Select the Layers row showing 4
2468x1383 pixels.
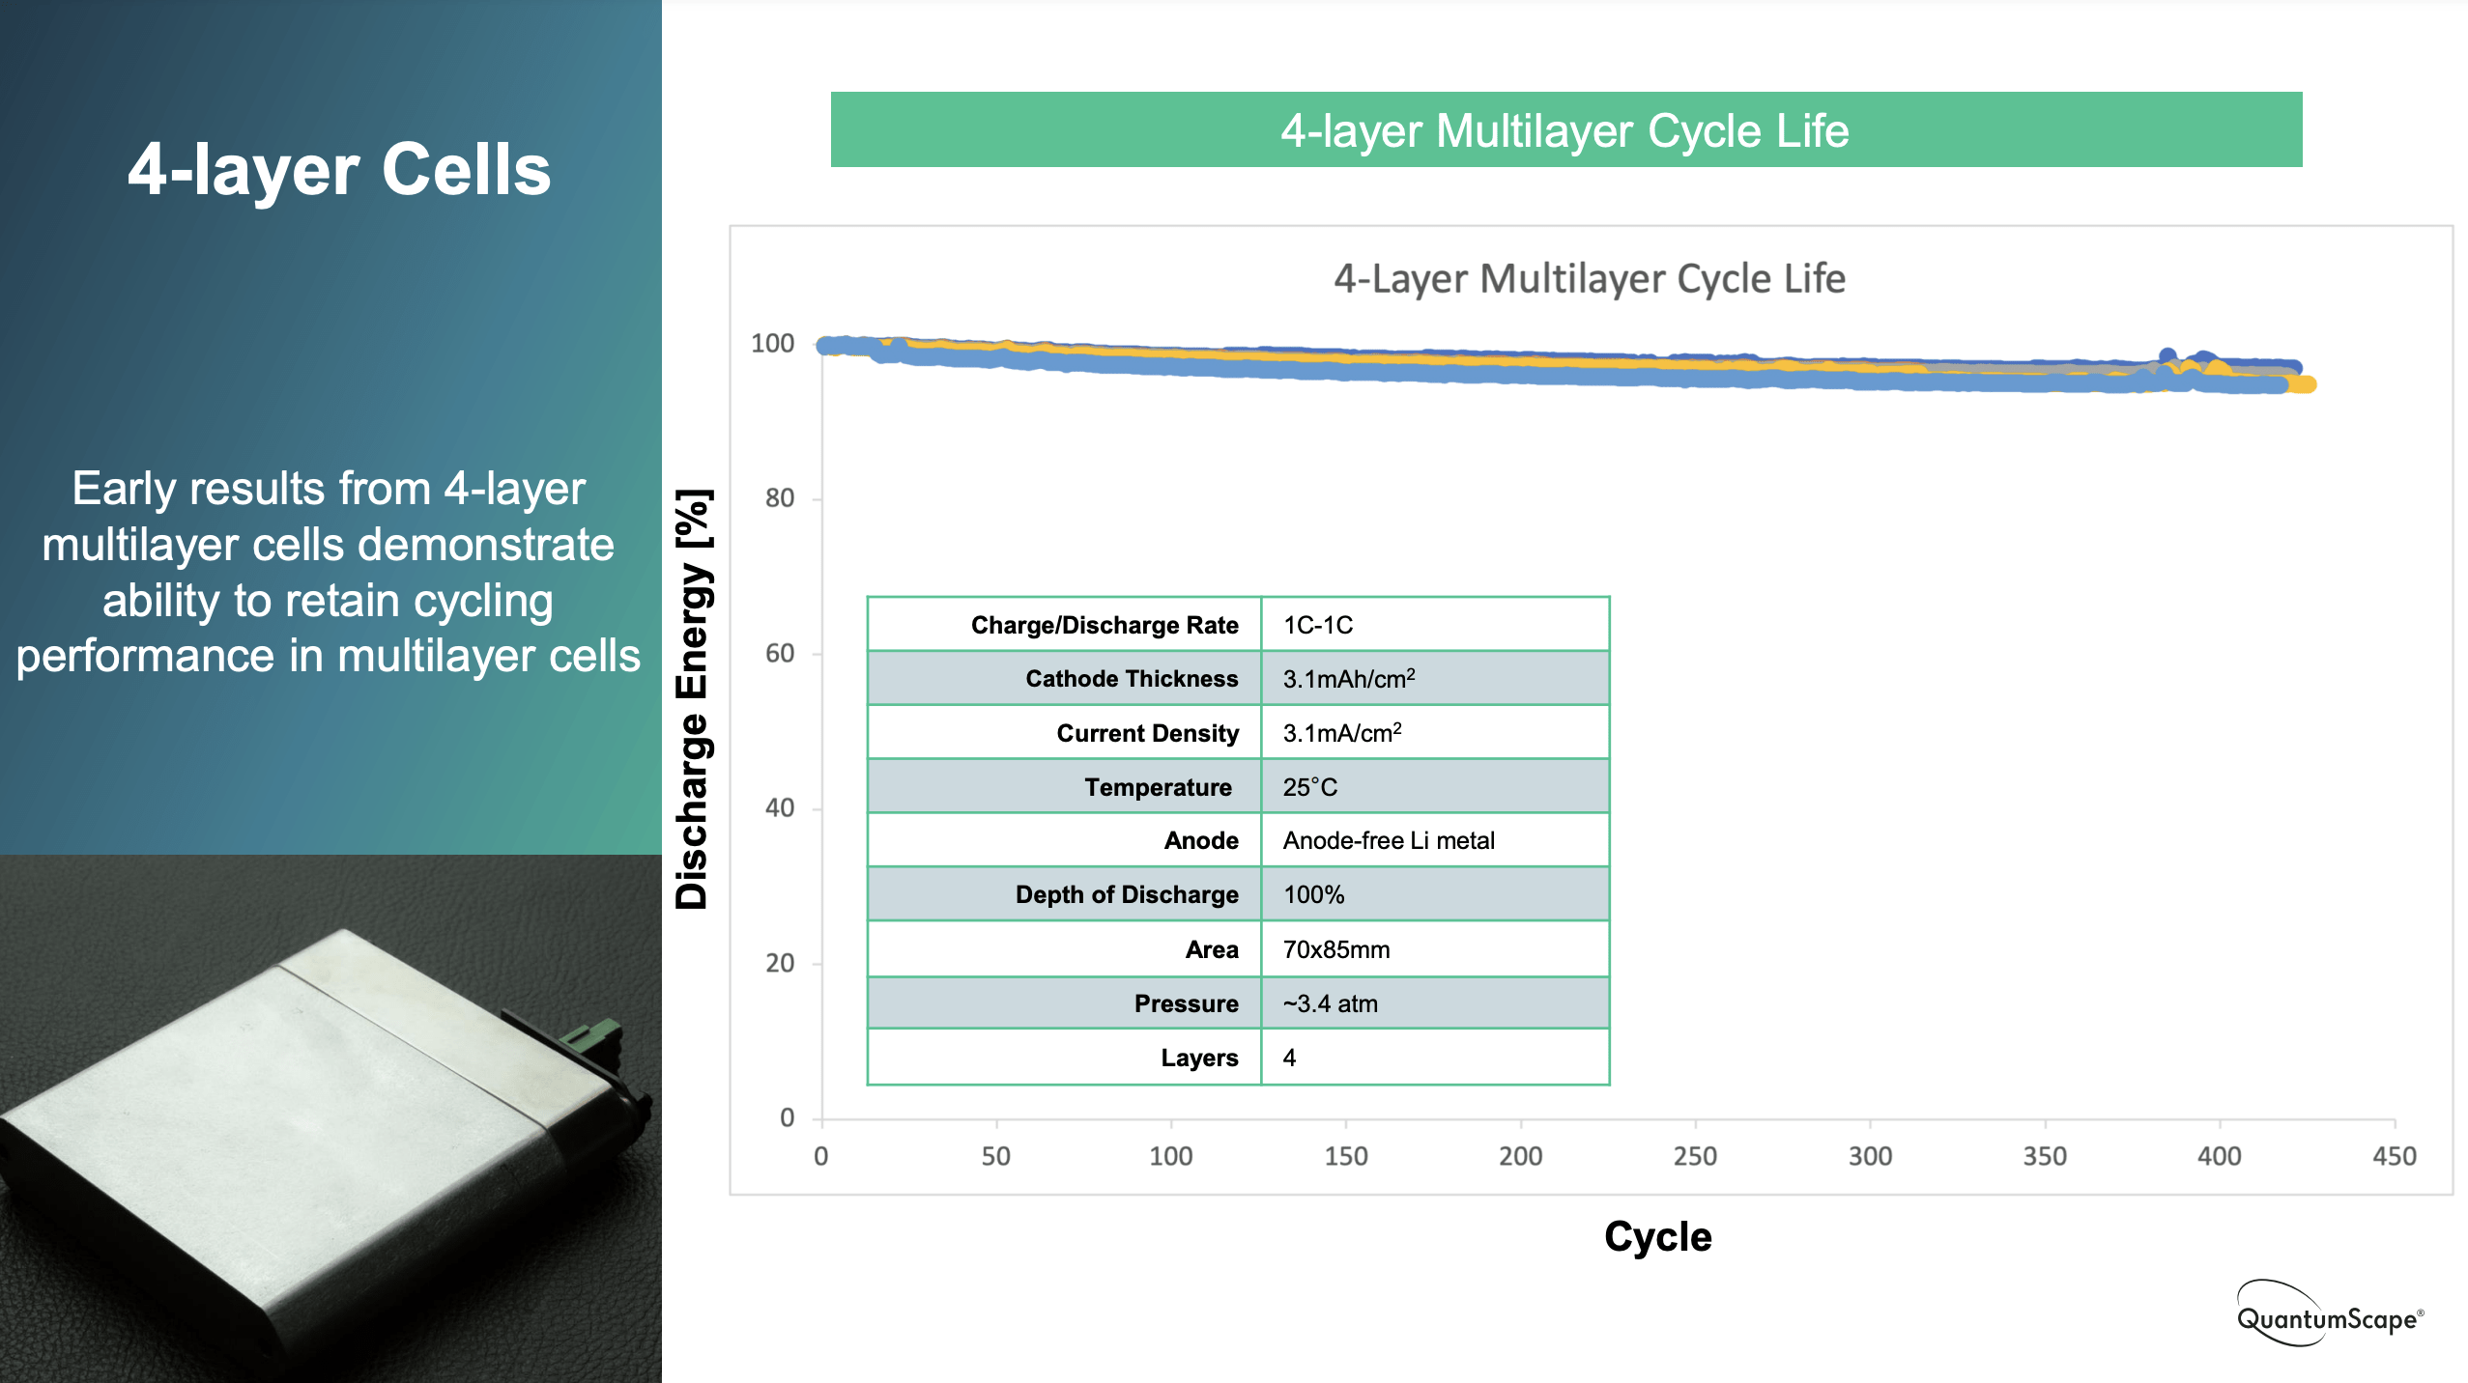click(x=1237, y=1057)
